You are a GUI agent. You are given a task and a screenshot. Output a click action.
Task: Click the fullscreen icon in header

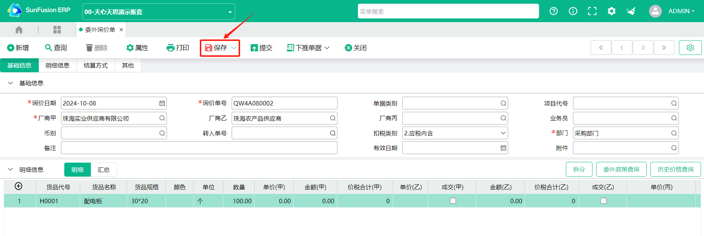pyautogui.click(x=592, y=11)
